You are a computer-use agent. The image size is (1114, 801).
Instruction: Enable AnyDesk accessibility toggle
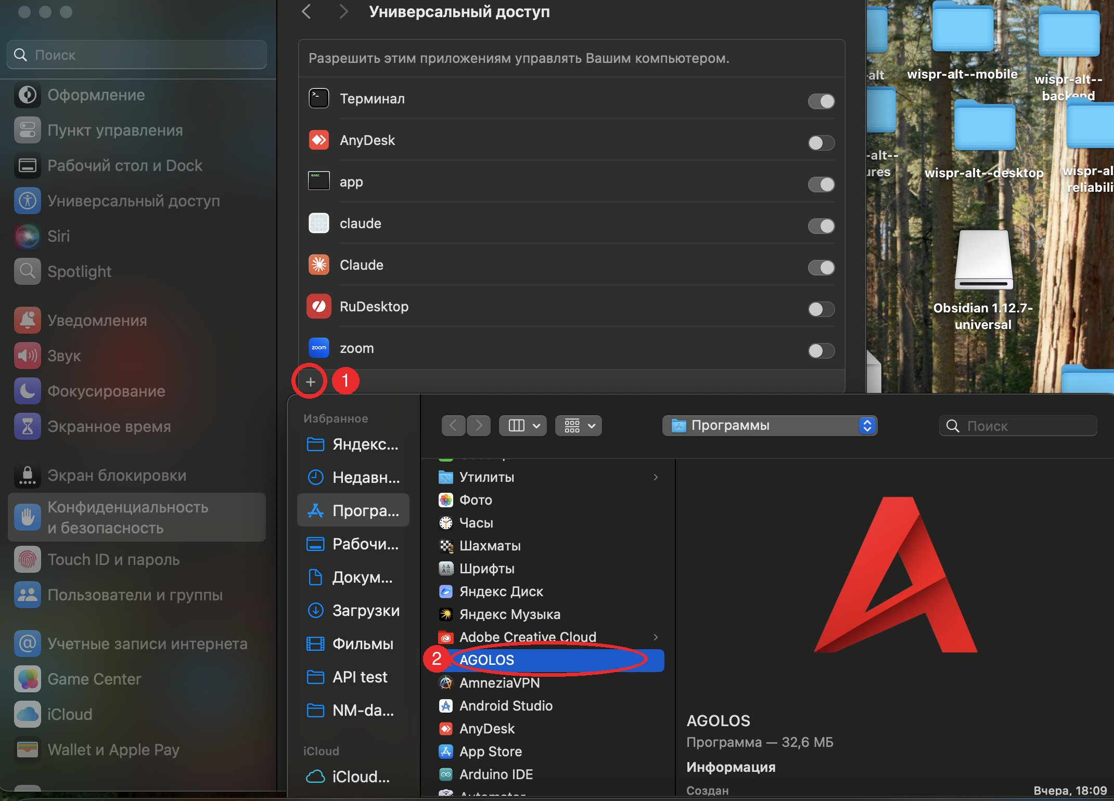tap(821, 142)
